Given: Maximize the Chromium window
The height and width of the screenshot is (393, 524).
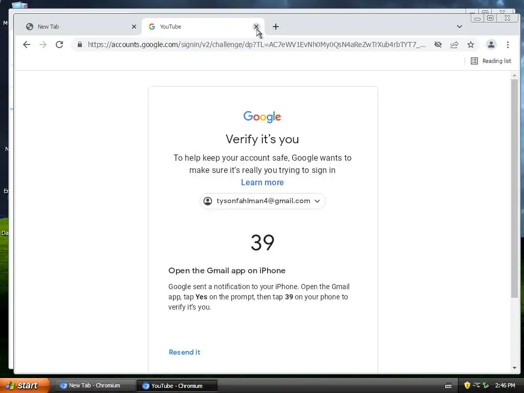Looking at the screenshot, I should point(490,18).
